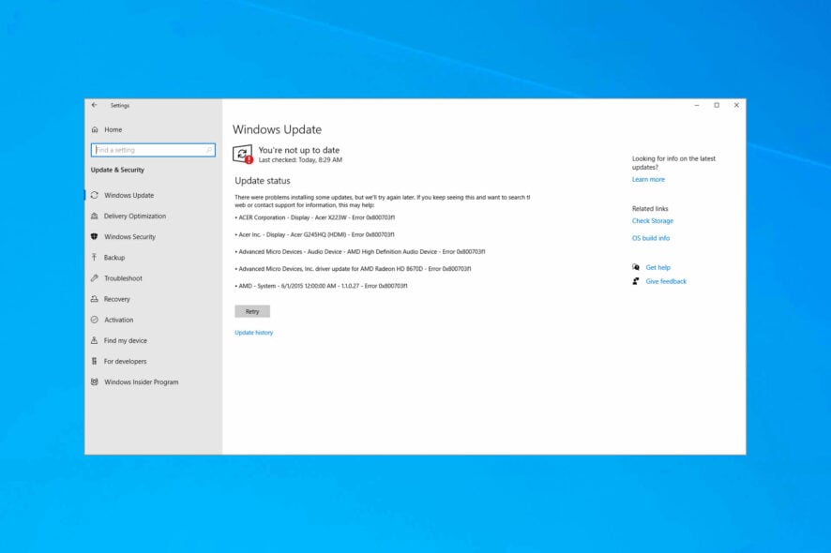Open the Windows Update section

[x=128, y=195]
